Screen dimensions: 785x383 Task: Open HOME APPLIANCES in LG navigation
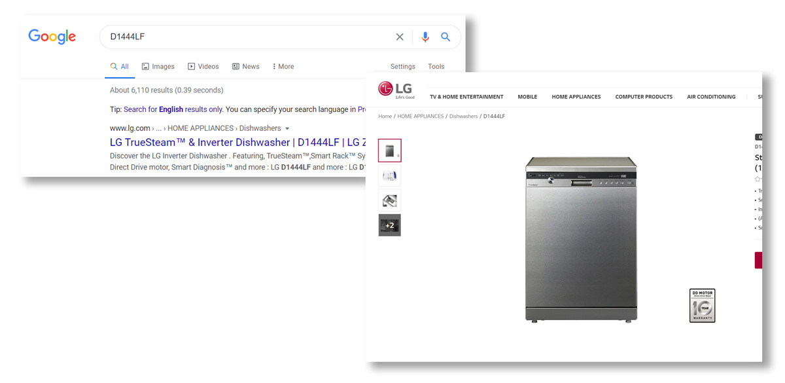(576, 97)
